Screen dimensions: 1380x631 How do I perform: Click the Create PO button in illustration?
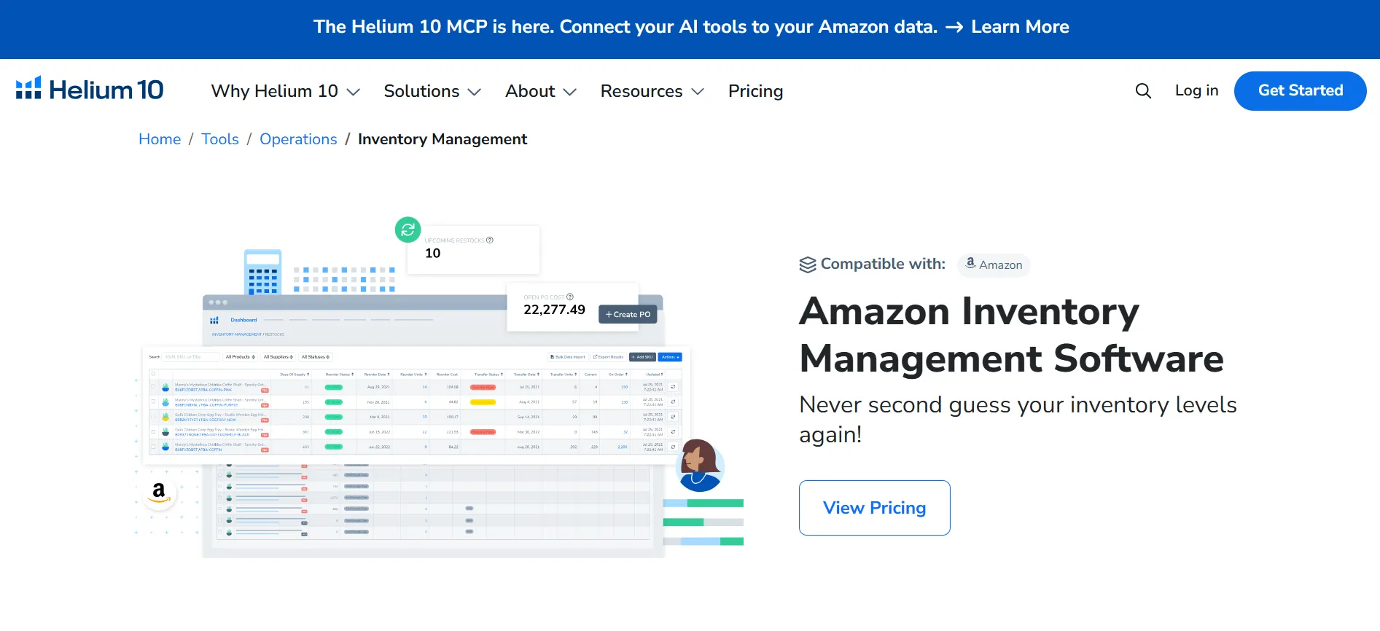click(628, 315)
